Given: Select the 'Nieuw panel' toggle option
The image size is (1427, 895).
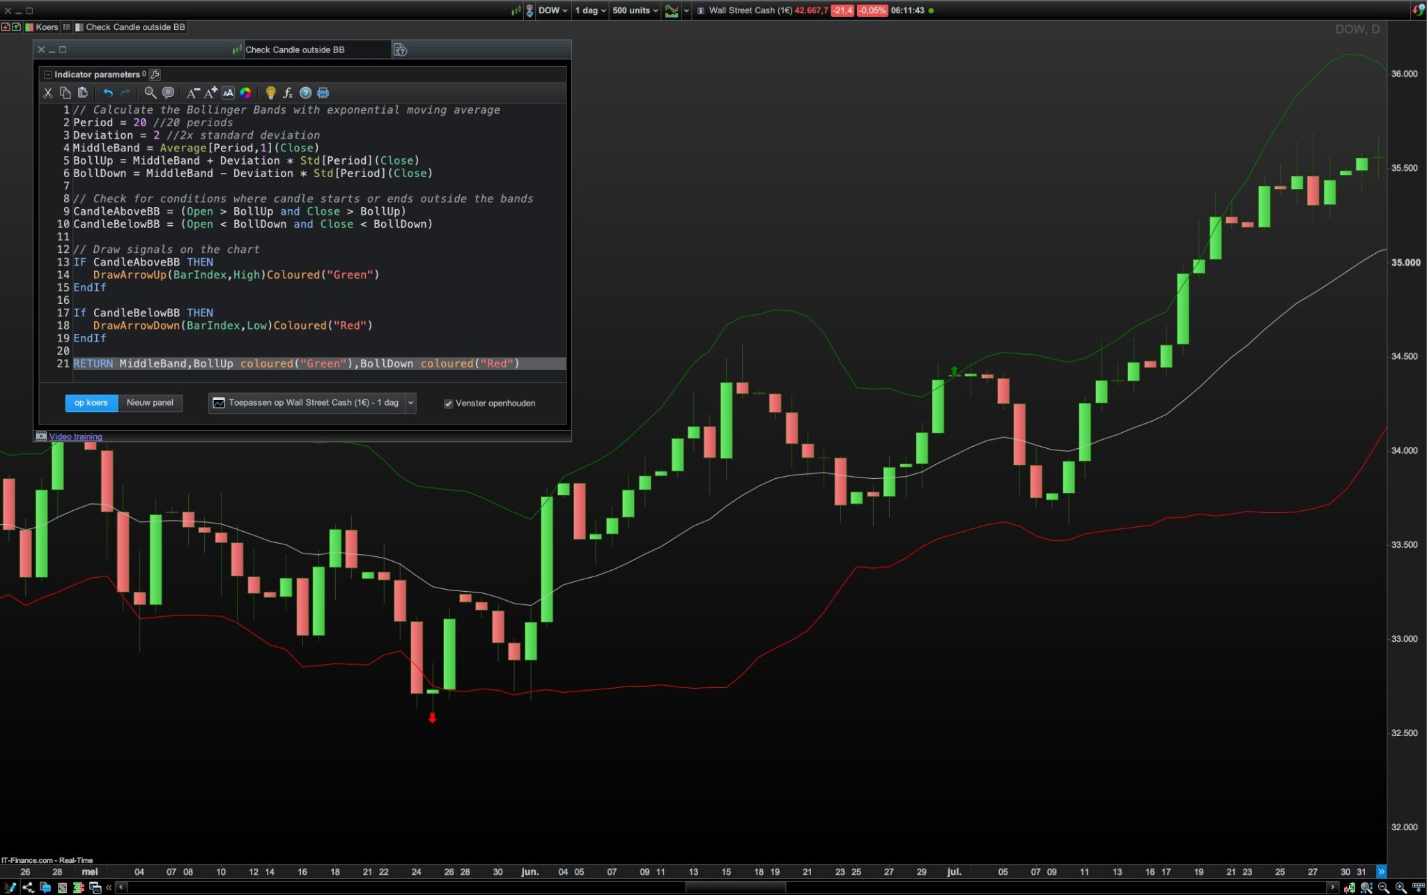Looking at the screenshot, I should (150, 403).
